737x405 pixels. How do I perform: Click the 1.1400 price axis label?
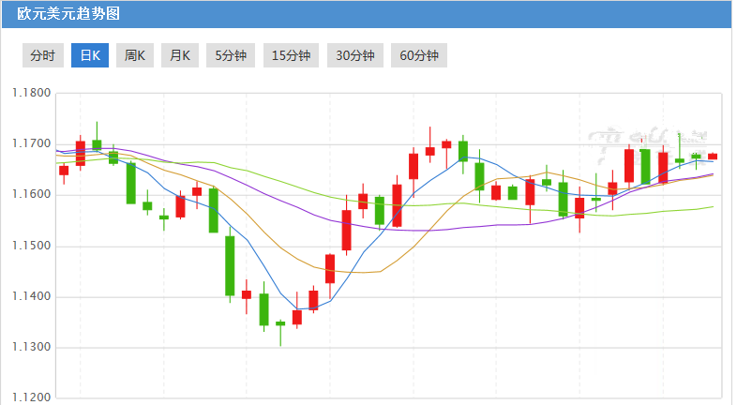[x=30, y=297]
